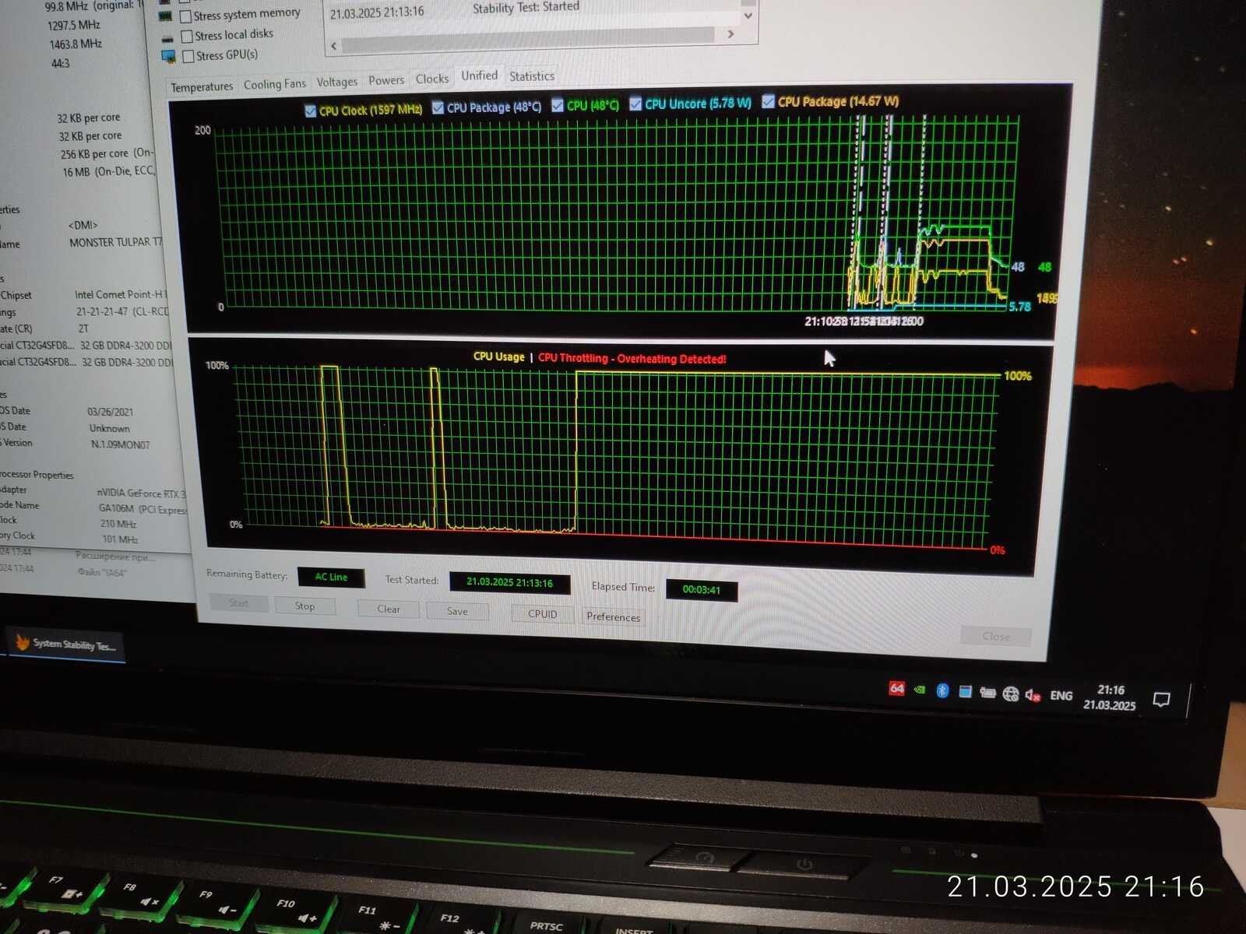This screenshot has width=1246, height=934.
Task: Select the BIOS date value '03/26/2021'
Action: 110,412
